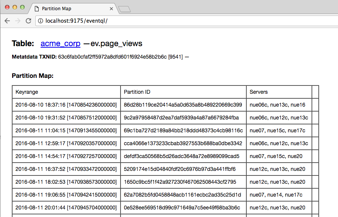
Task: Click servers cell nue07, nue15c, nue17c
Action: click(x=279, y=130)
